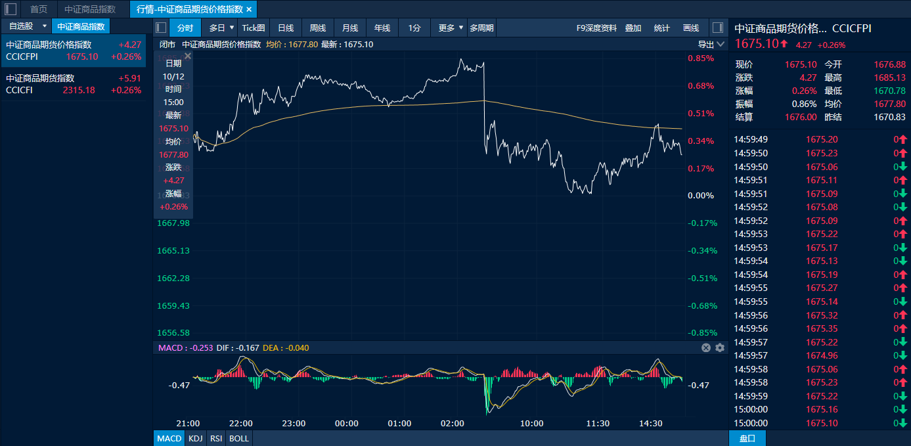Open F9深度资料 detailed data
Screen dimensions: 911x446
pos(596,28)
